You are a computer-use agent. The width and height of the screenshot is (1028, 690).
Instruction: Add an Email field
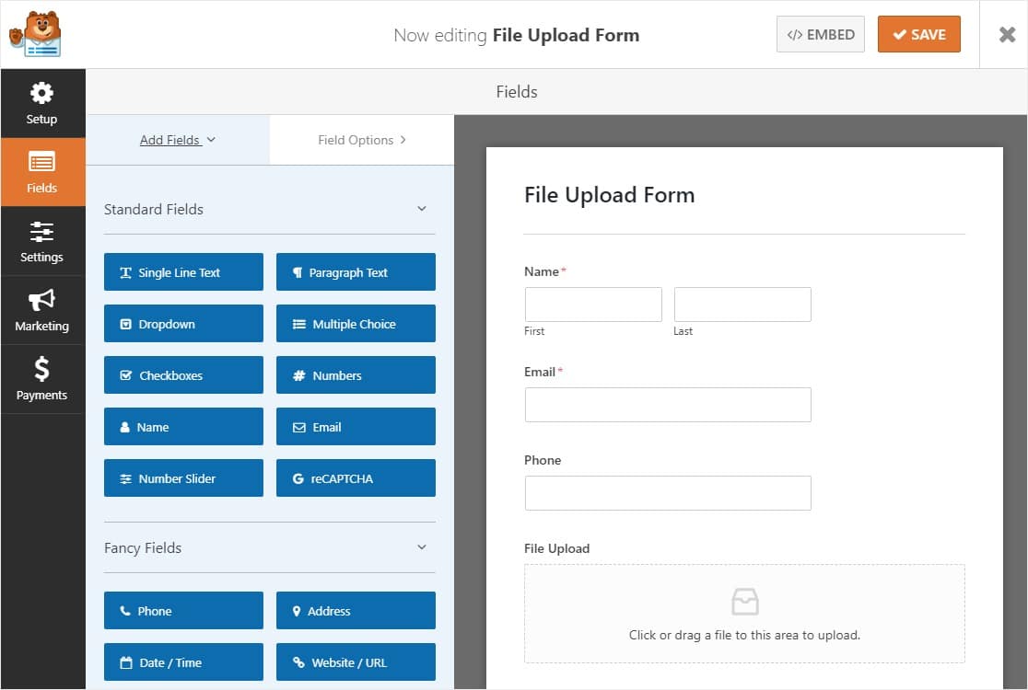point(356,426)
